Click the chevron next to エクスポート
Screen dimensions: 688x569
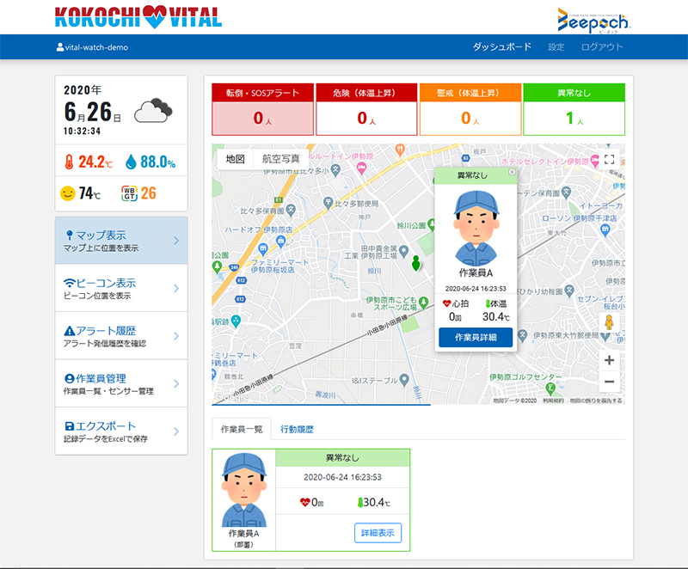click(176, 431)
